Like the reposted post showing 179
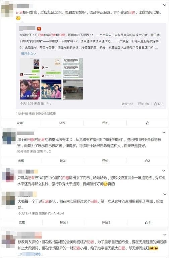Image resolution: width=169 pixels, height=258 pixels. [158, 104]
